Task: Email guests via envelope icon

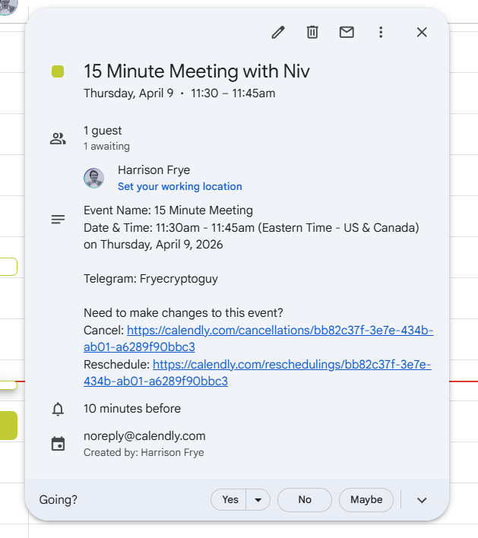Action: click(347, 32)
